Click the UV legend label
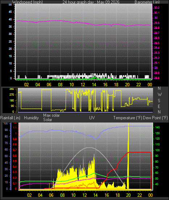Viewport: 169px width, 200px height. pos(92,117)
